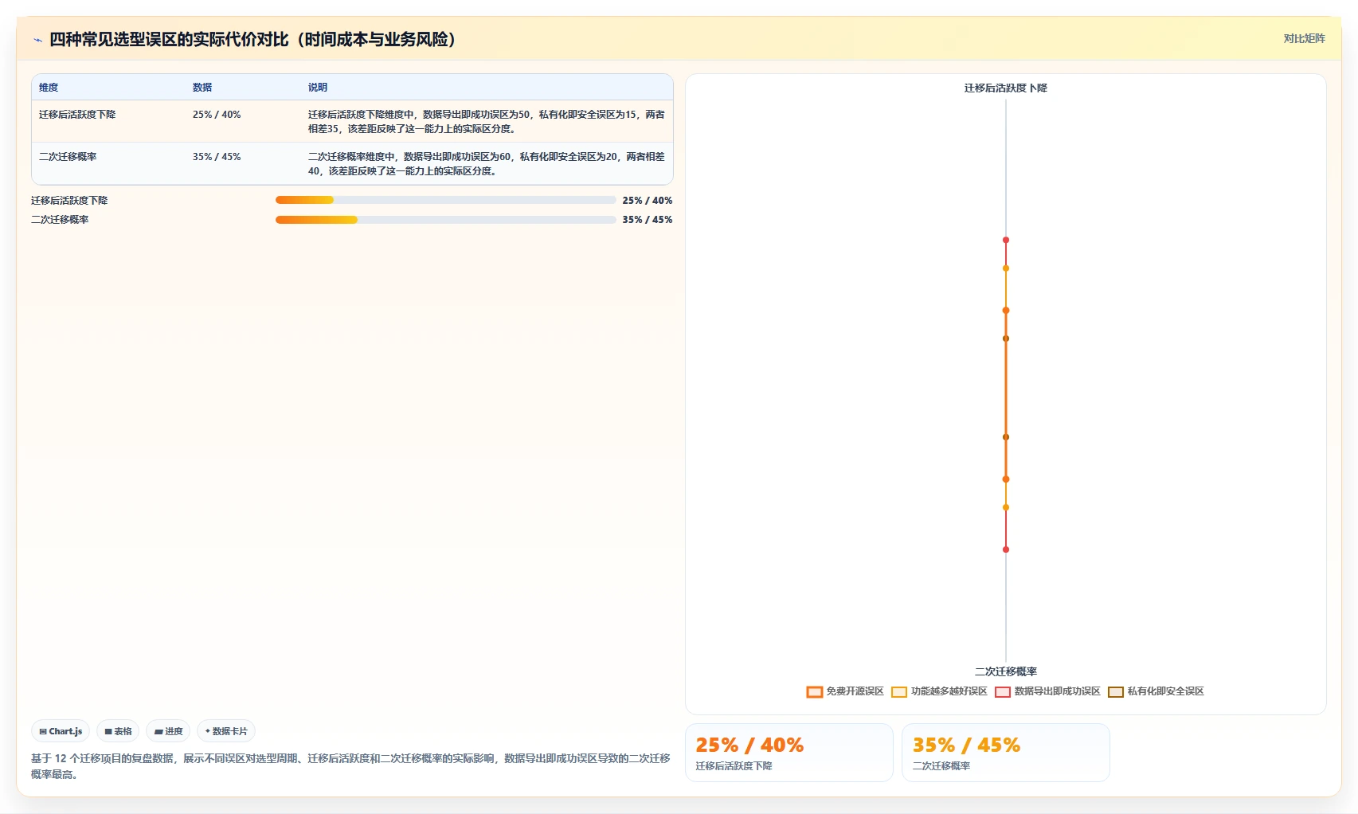Image resolution: width=1358 pixels, height=814 pixels.
Task: Toggle 免费开源误区 legend swatch
Action: click(x=814, y=691)
